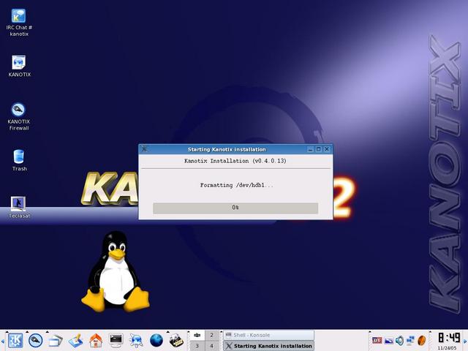Minimize the Kanotix installation window

pos(310,149)
